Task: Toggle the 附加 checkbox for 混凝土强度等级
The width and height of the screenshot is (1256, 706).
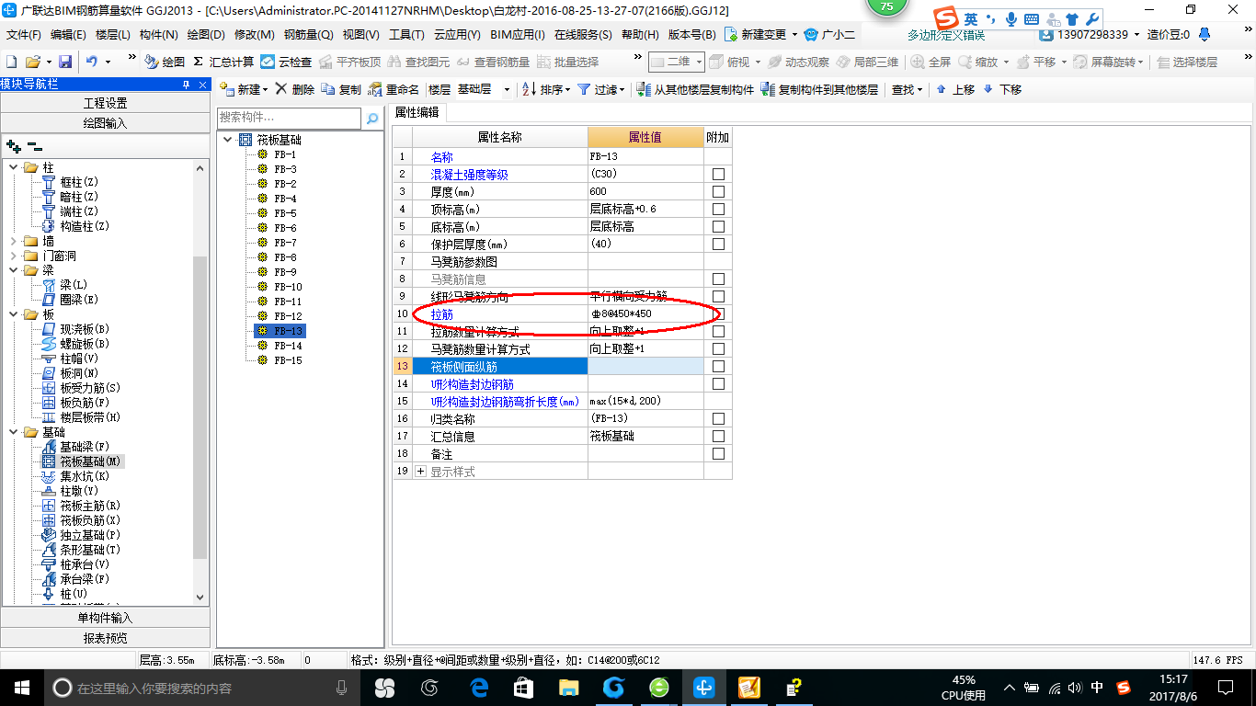Action: click(x=718, y=175)
